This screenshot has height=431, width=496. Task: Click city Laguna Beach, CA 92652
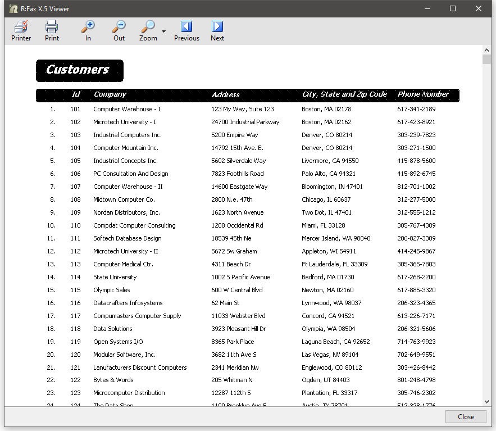coord(335,342)
